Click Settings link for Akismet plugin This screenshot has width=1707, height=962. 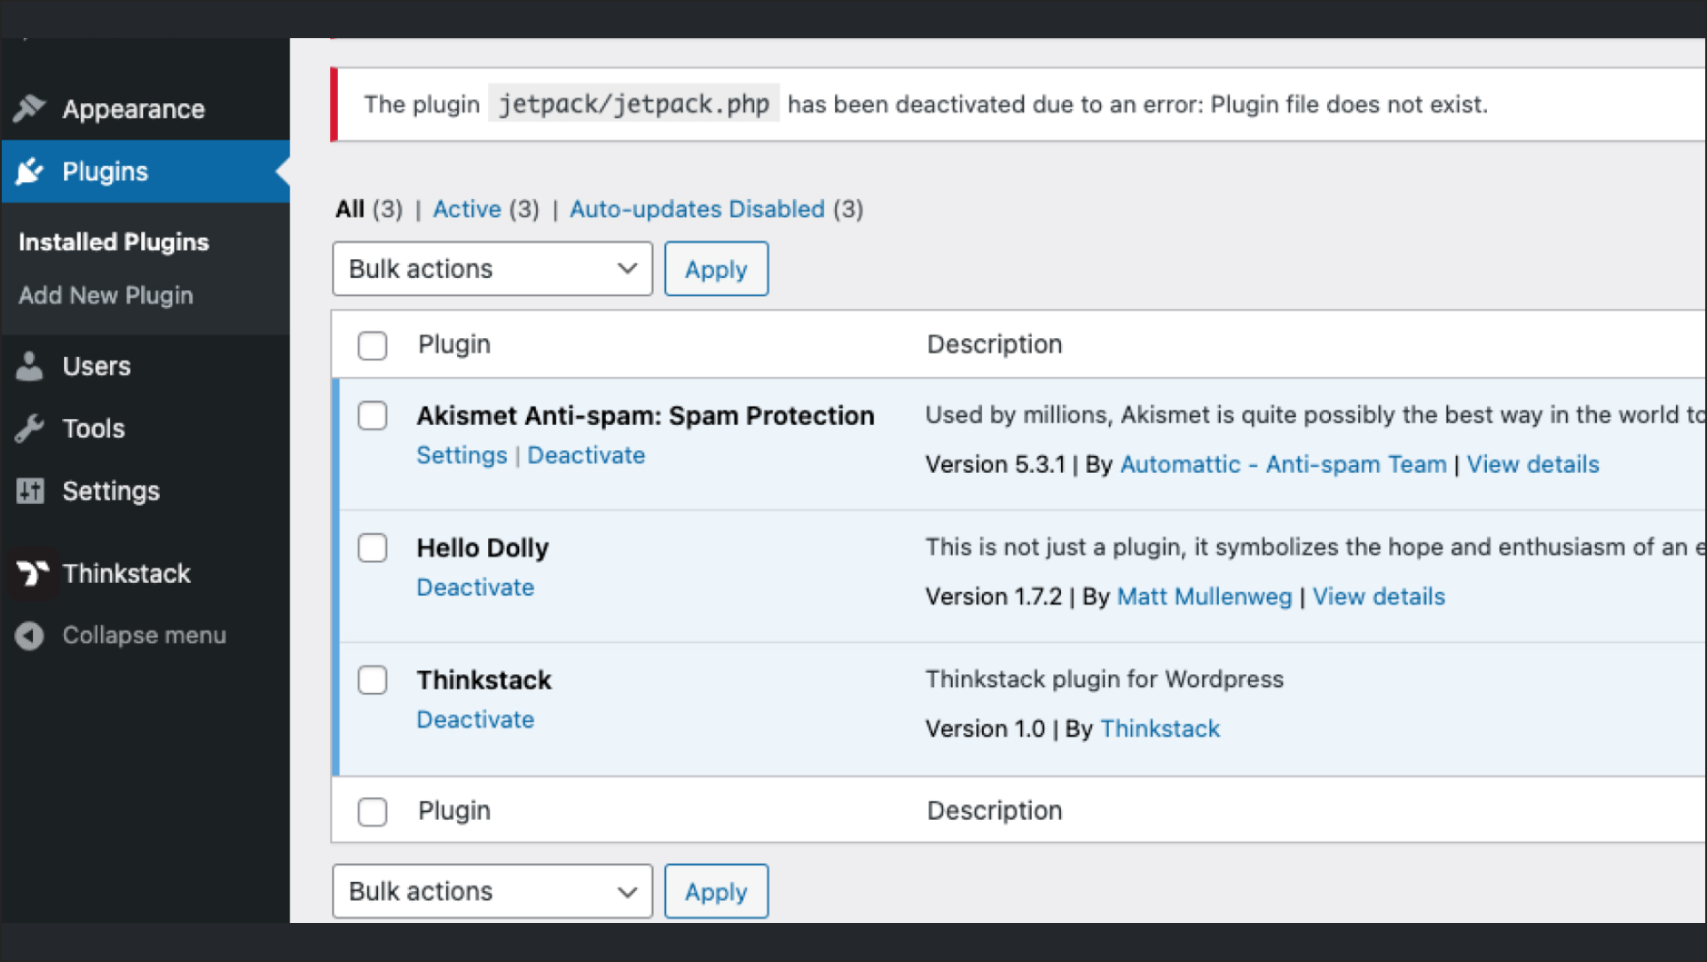[460, 455]
